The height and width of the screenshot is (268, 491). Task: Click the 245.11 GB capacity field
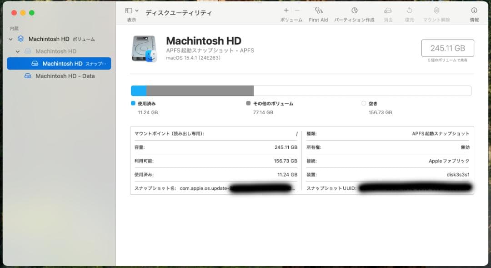pyautogui.click(x=447, y=48)
